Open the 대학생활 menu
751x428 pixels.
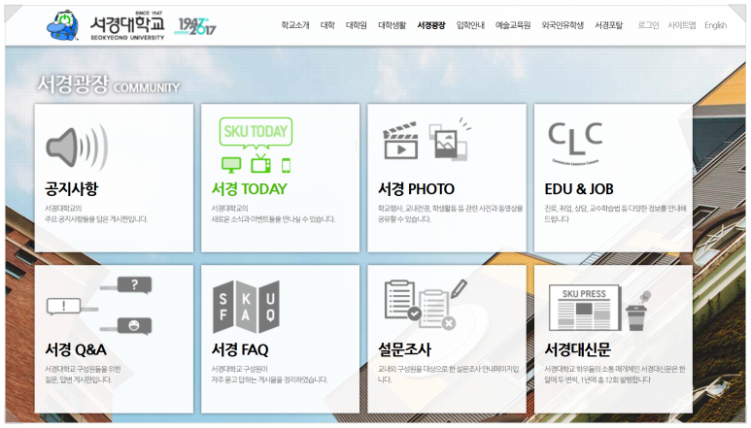pyautogui.click(x=392, y=25)
